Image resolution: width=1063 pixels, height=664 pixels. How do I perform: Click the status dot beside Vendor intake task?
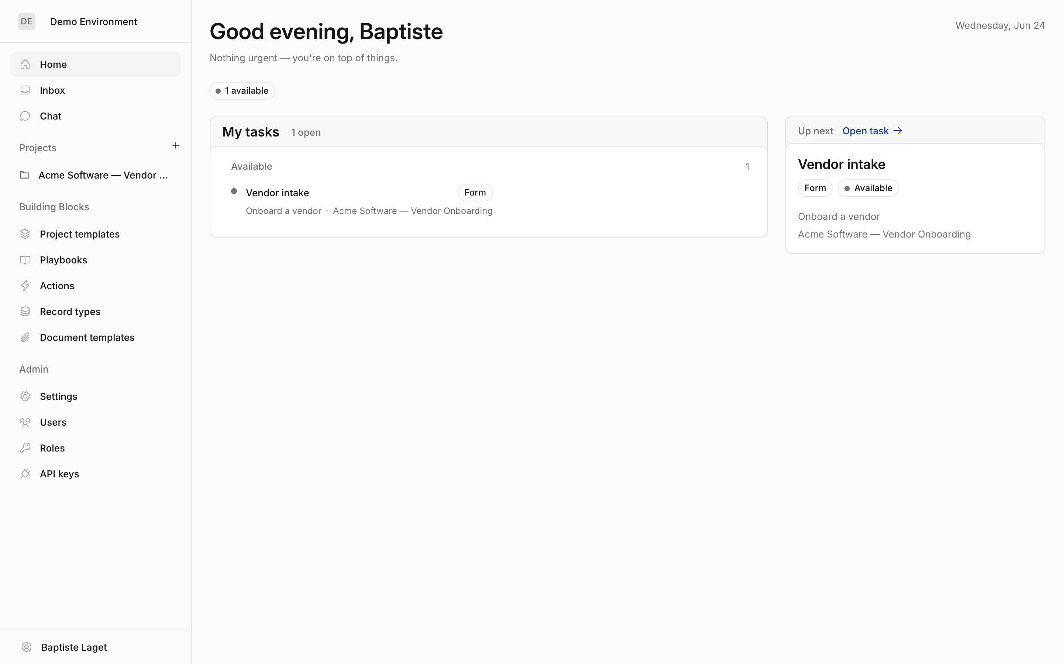pyautogui.click(x=234, y=191)
